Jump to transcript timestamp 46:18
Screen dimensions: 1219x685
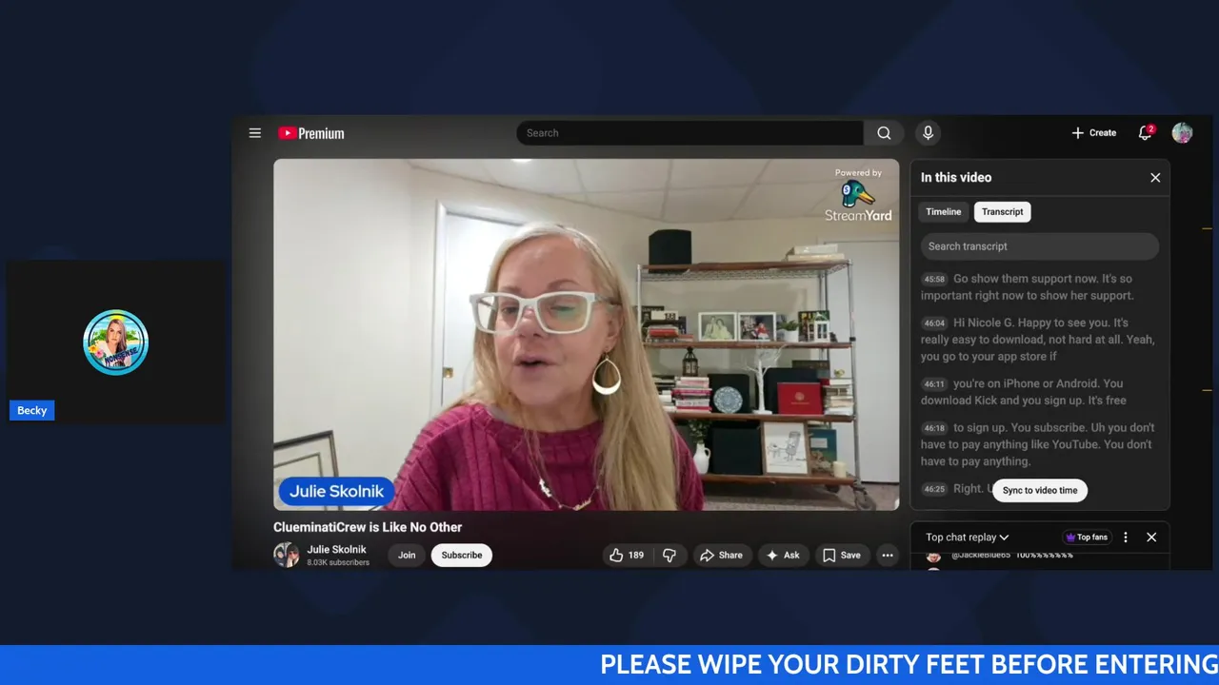point(934,428)
